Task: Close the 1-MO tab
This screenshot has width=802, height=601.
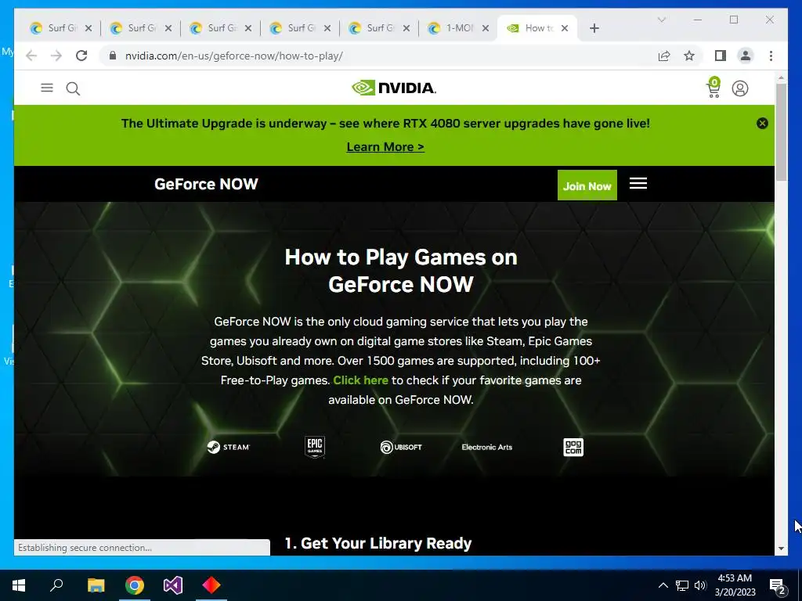Action: click(x=486, y=28)
